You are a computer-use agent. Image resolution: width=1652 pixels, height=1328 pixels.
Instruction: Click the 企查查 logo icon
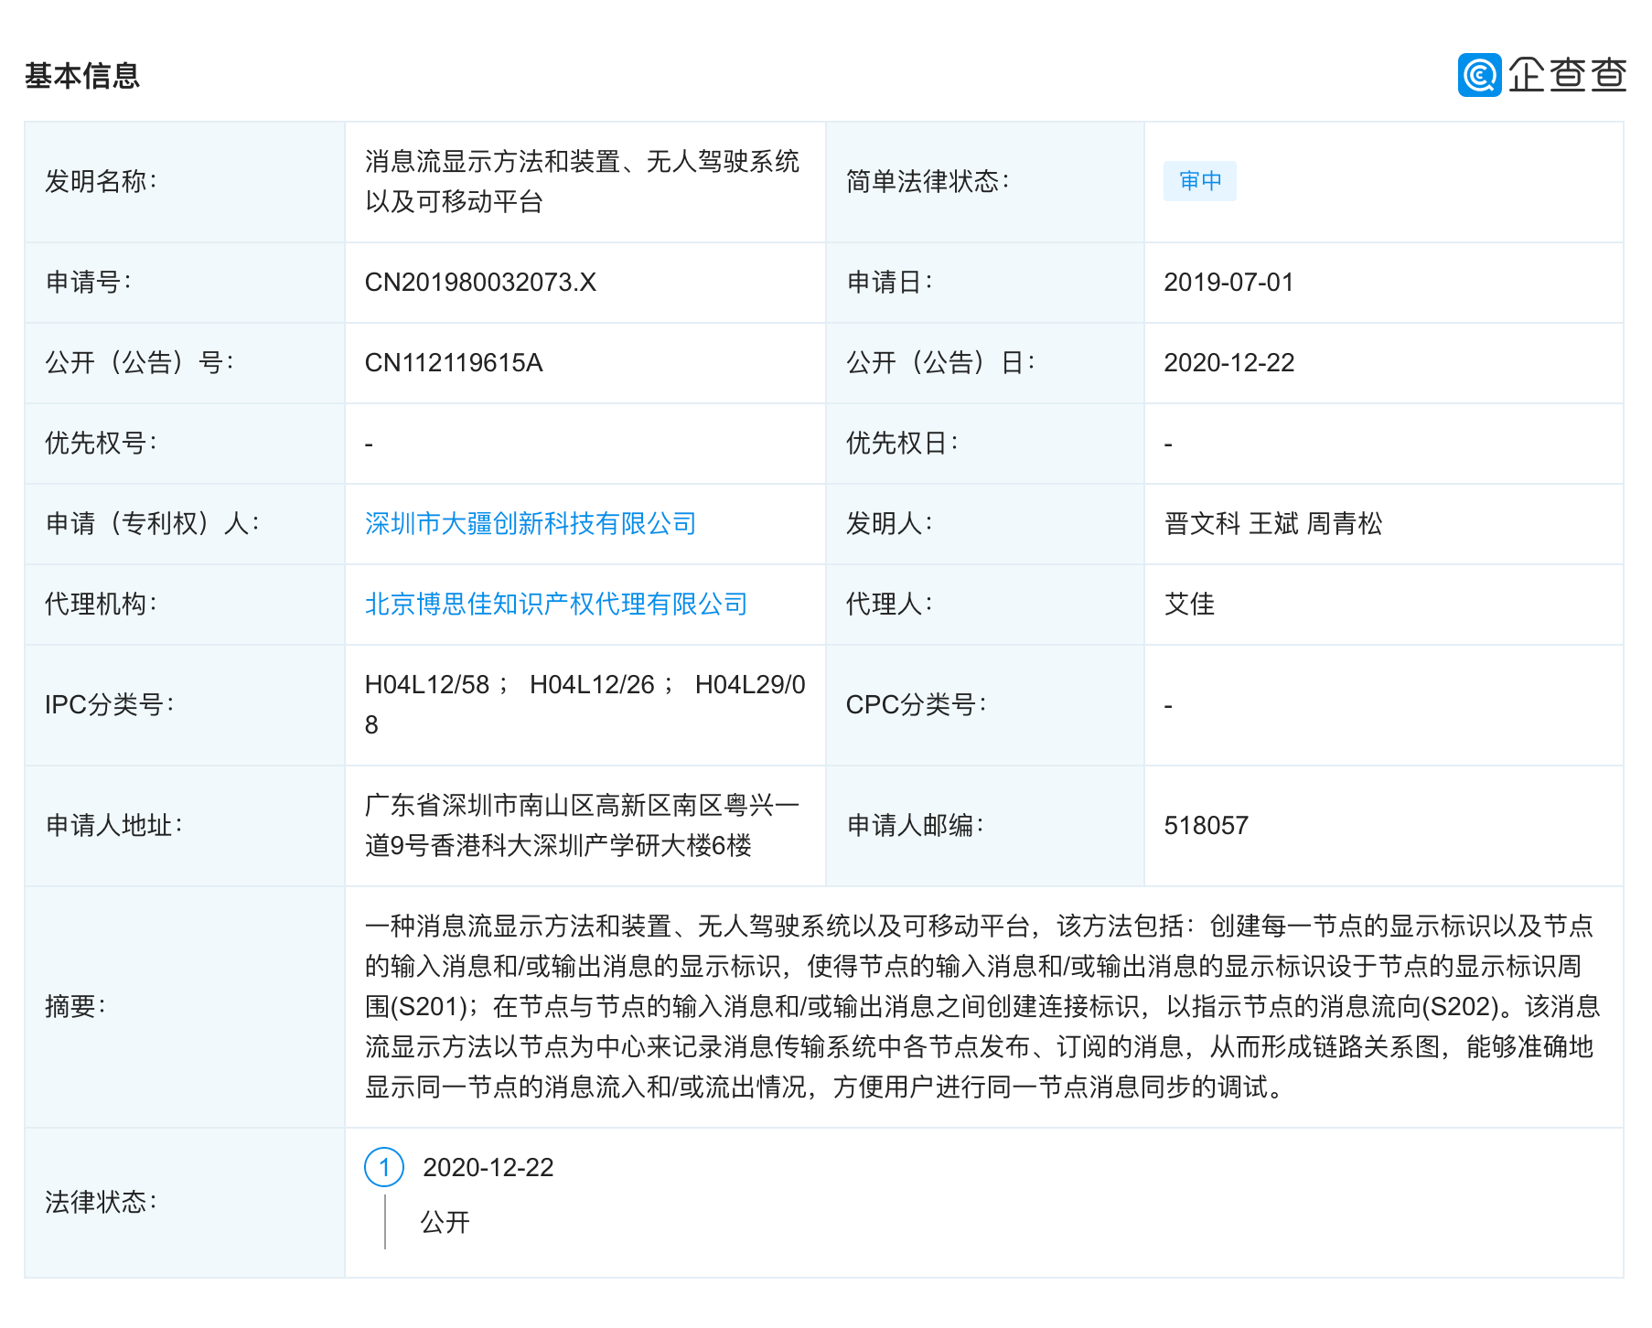1479,75
